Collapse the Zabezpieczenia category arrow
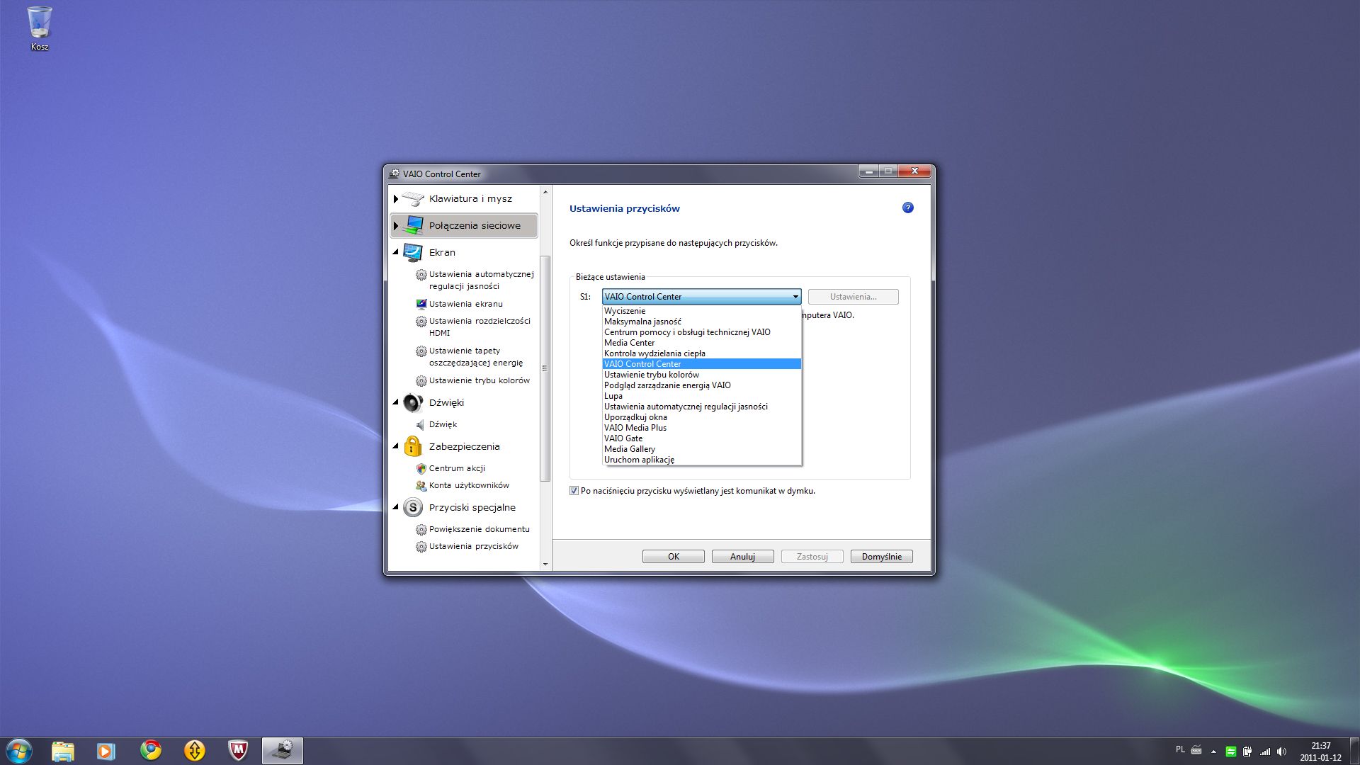Image resolution: width=1360 pixels, height=765 pixels. tap(396, 446)
